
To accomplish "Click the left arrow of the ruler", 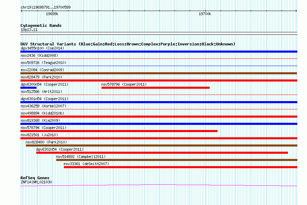I will [x=21, y=11].
